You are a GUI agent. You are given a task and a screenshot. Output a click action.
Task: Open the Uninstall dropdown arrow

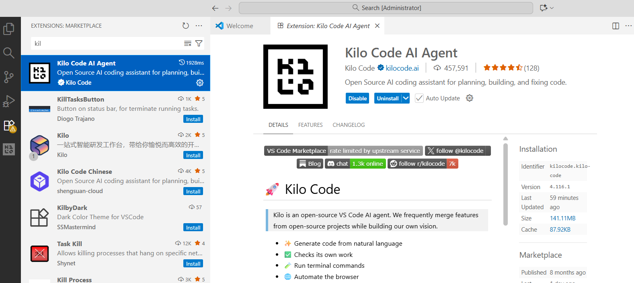(406, 98)
